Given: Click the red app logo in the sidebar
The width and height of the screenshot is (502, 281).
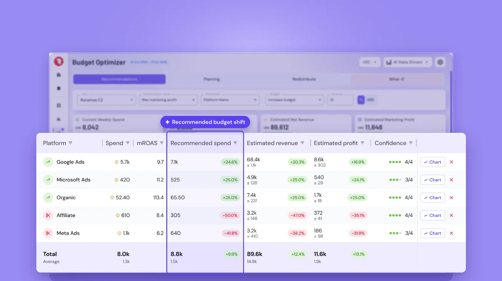Looking at the screenshot, I should tap(59, 61).
